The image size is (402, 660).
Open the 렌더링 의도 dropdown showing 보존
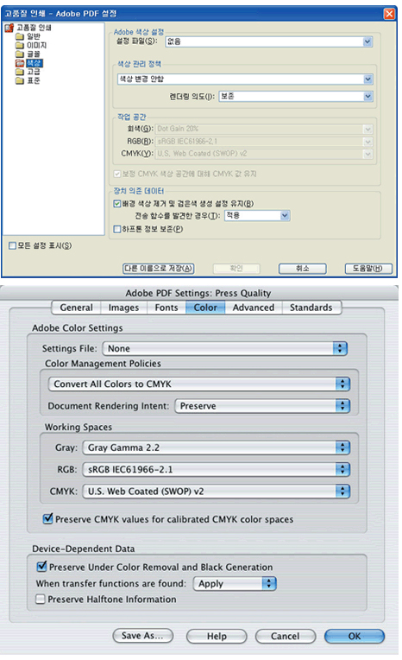tap(296, 97)
